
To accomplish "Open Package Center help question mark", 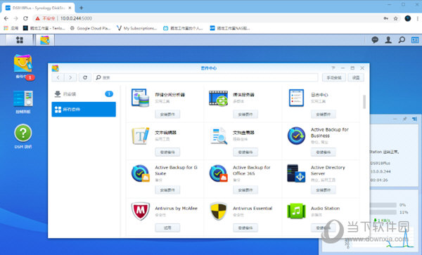I will (x=333, y=68).
